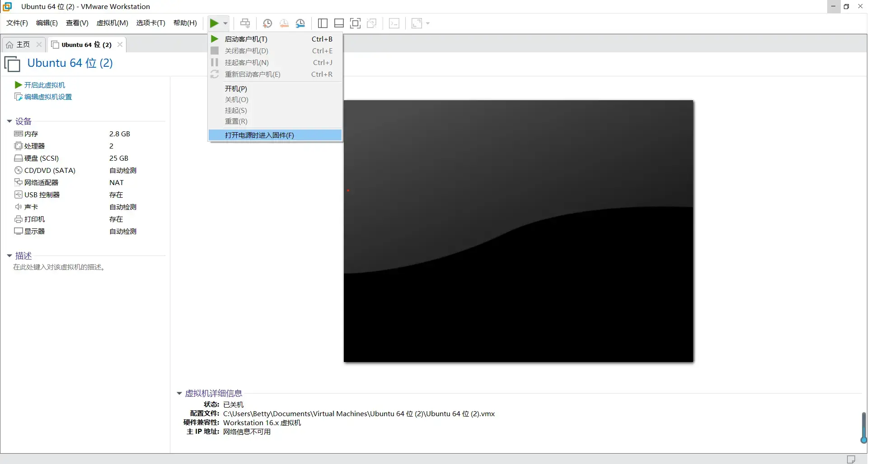
Task: Collapse the 描述 section
Action: [9, 256]
